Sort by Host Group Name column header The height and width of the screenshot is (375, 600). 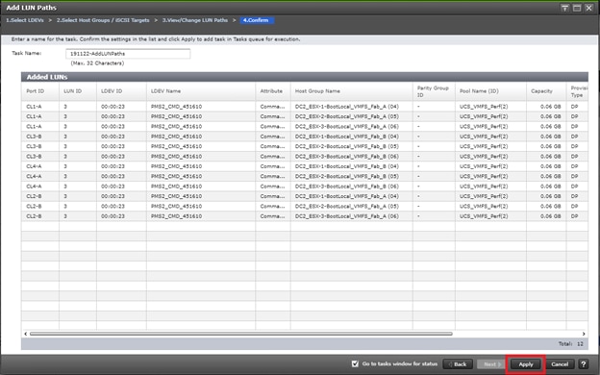coord(351,91)
